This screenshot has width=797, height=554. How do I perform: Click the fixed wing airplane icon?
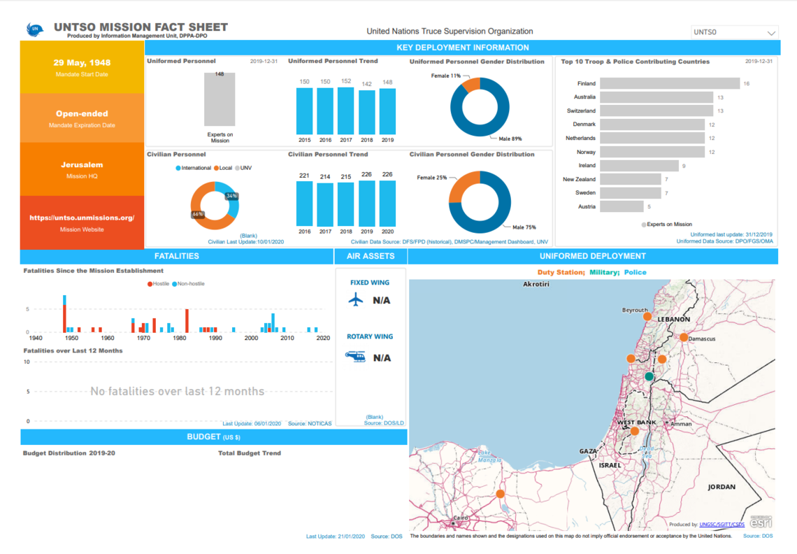coord(356,300)
